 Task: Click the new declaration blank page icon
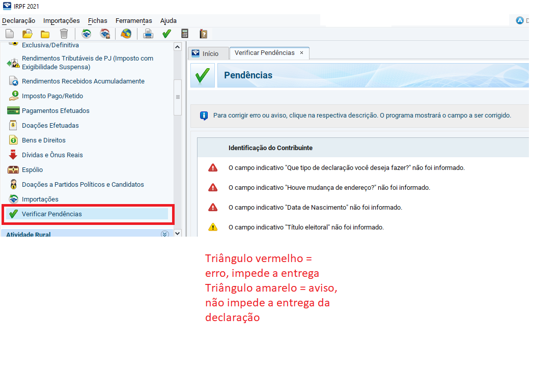pyautogui.click(x=9, y=34)
